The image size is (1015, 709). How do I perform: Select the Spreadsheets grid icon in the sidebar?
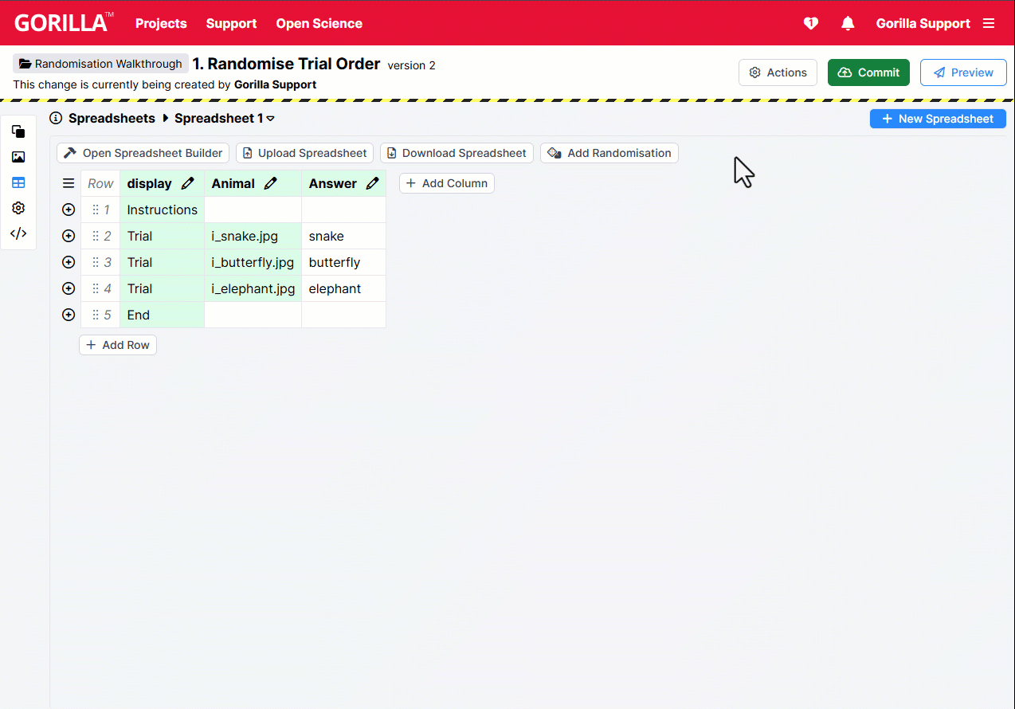18,182
